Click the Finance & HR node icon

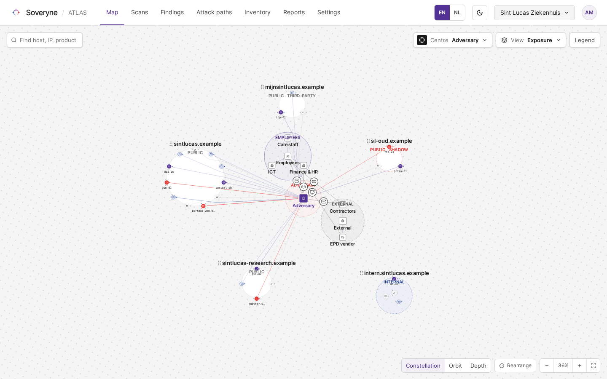[303, 165]
